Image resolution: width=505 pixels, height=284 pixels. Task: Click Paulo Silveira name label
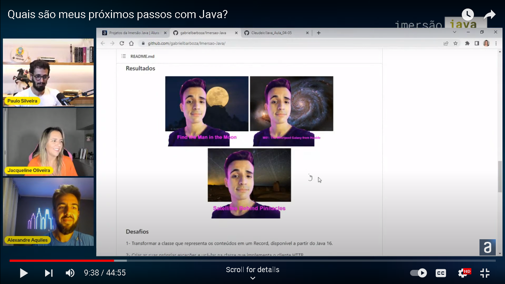coord(23,101)
